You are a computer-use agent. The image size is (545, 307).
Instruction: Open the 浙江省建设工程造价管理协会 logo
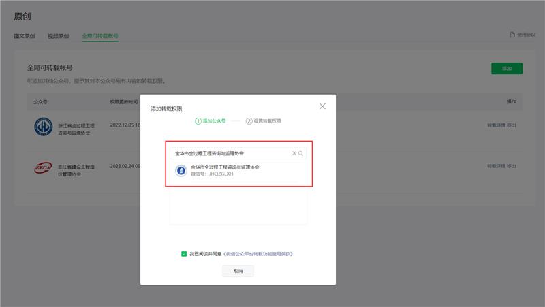(44, 168)
